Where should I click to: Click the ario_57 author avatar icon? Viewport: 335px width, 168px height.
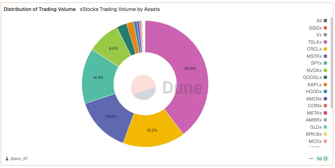point(7,159)
